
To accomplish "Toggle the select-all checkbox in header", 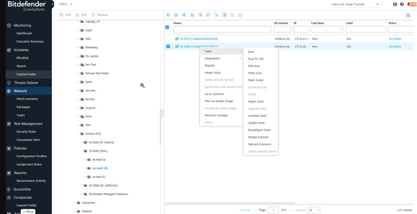I will tap(167, 28).
